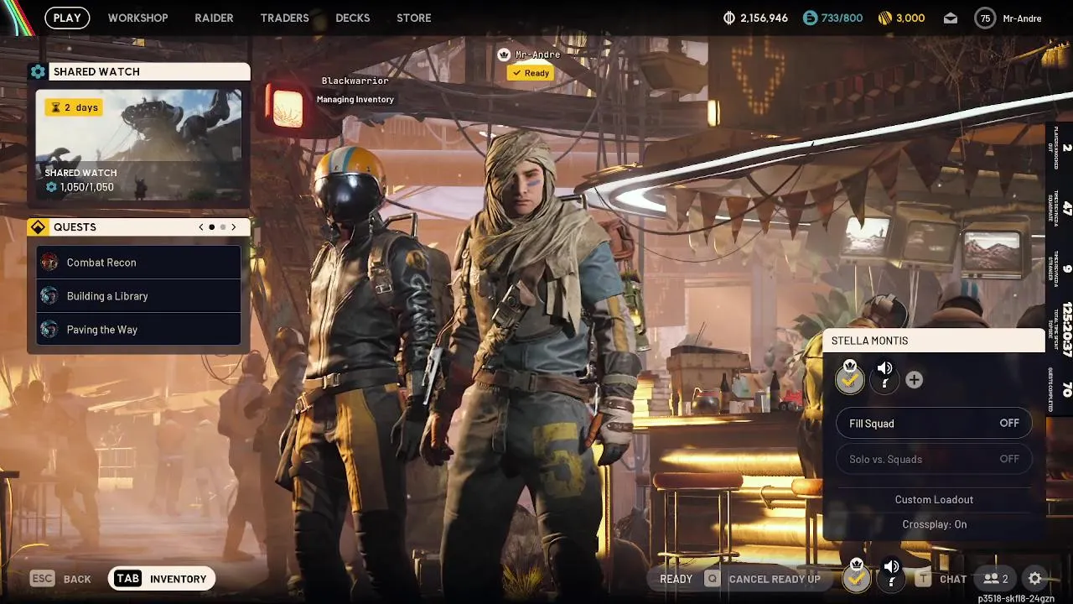Click the crown icon next to Mr-Andre nameplate
The height and width of the screenshot is (604, 1073).
tap(504, 55)
